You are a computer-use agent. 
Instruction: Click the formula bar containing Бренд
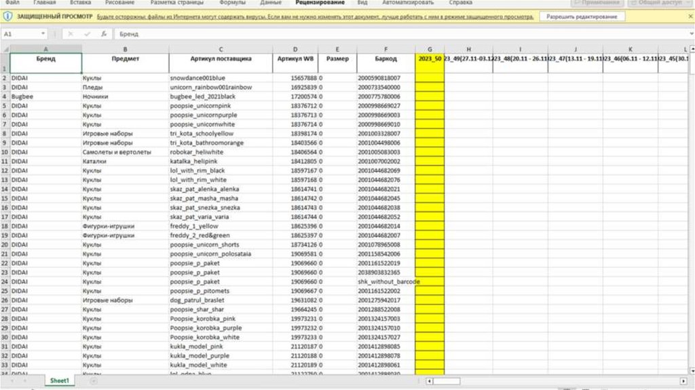pyautogui.click(x=401, y=34)
